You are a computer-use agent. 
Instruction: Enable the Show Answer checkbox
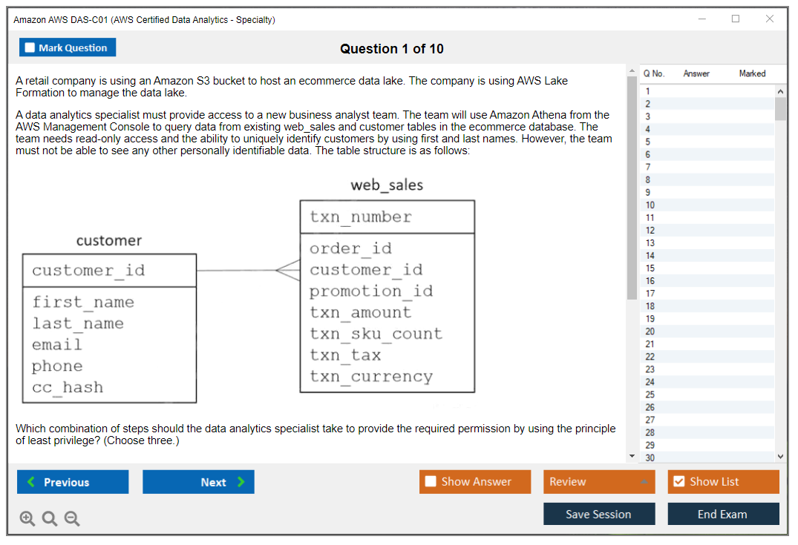pos(431,482)
